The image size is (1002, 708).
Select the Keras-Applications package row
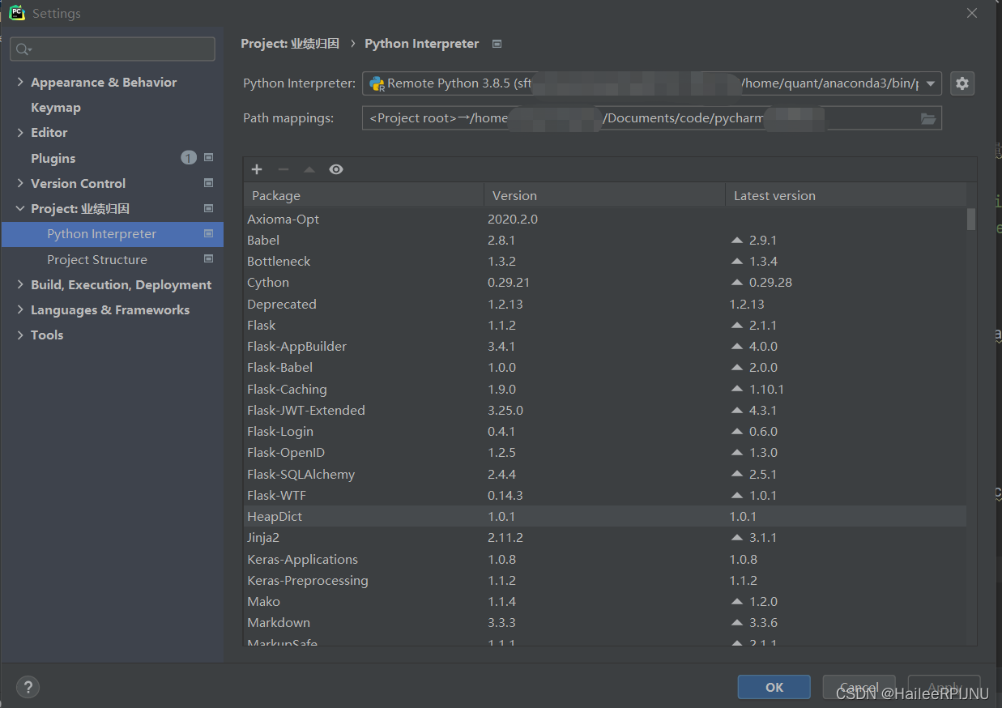point(605,559)
